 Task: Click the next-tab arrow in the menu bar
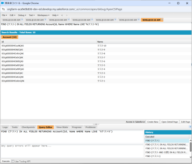(x=67, y=15)
